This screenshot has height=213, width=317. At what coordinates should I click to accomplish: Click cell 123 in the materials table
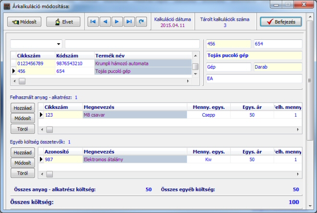[63, 115]
